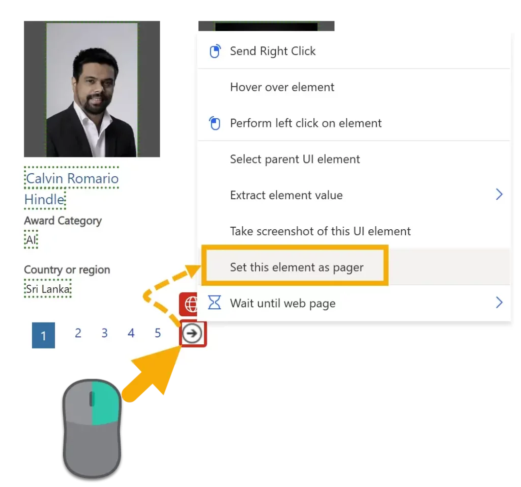The width and height of the screenshot is (521, 487).
Task: Select Set this element as pager
Action: coord(296,267)
